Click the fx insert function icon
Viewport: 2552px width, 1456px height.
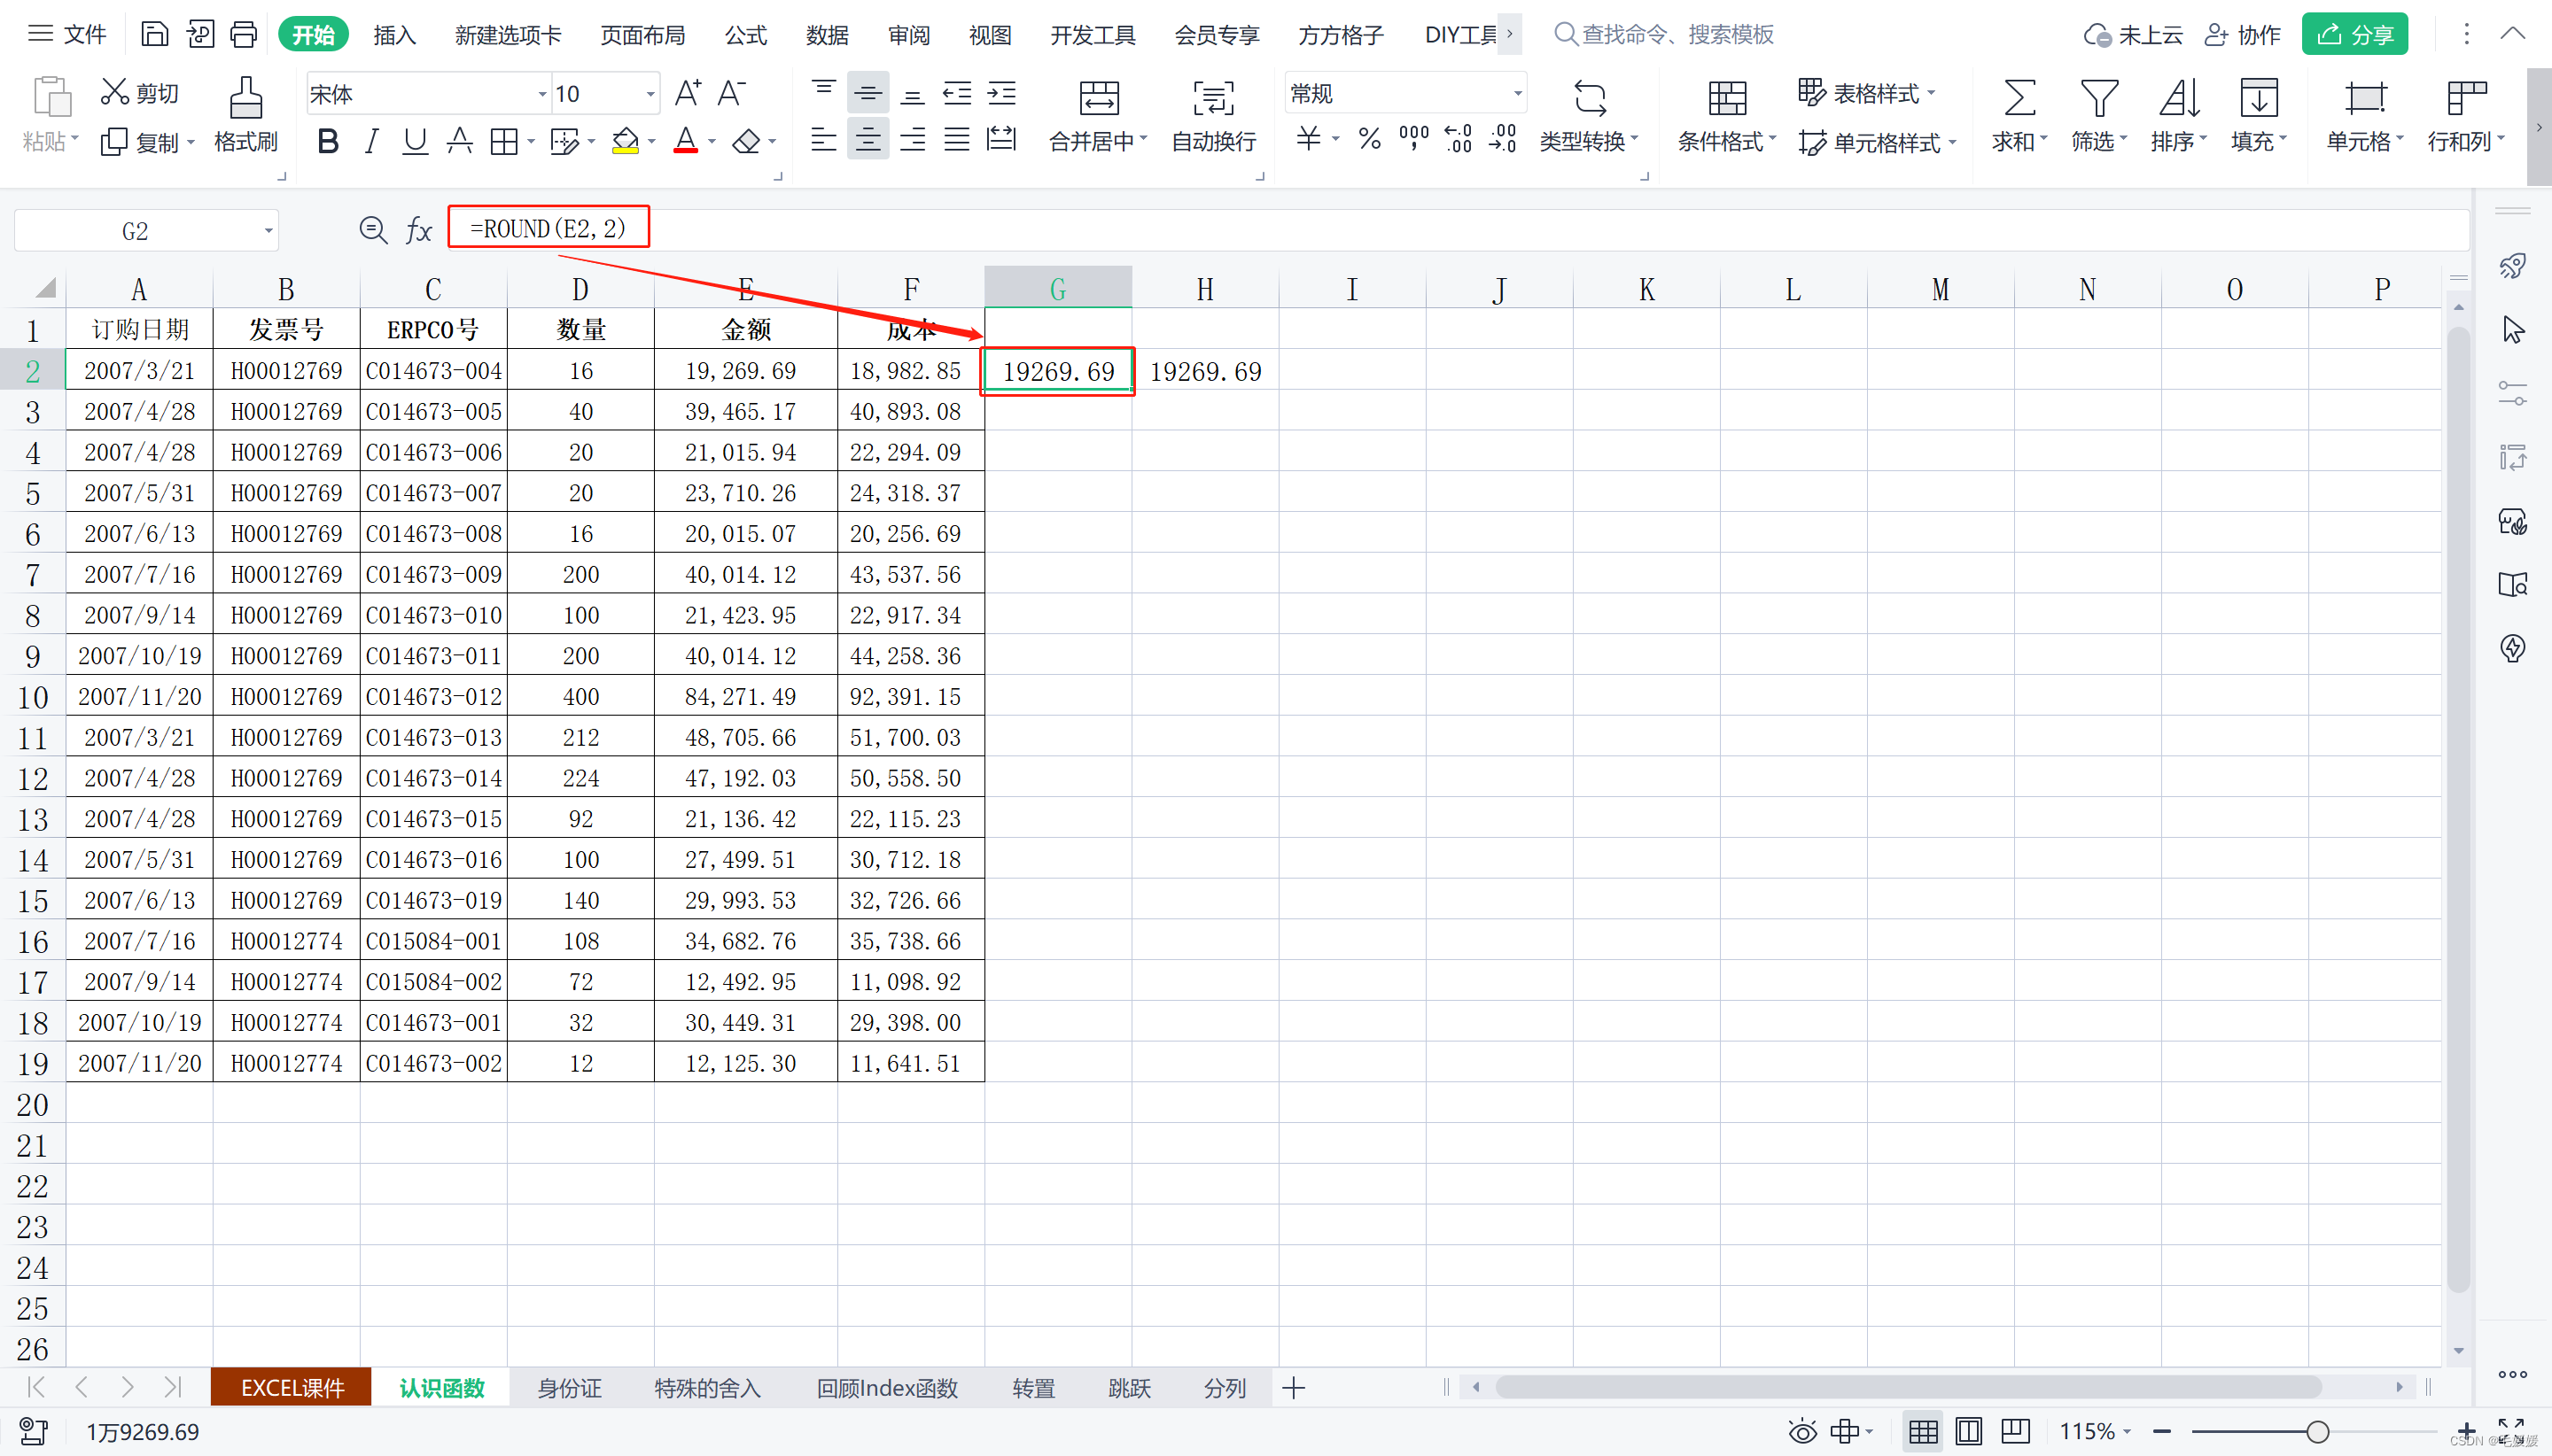click(419, 230)
